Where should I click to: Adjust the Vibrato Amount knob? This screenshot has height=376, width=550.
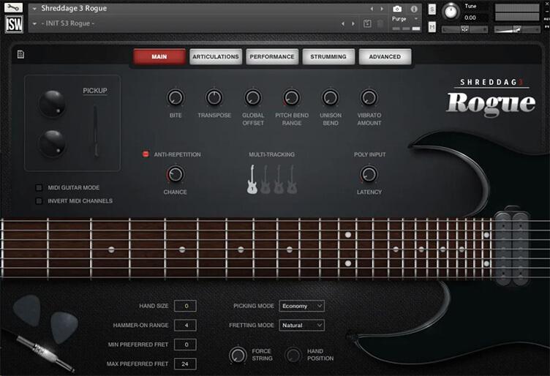click(369, 97)
